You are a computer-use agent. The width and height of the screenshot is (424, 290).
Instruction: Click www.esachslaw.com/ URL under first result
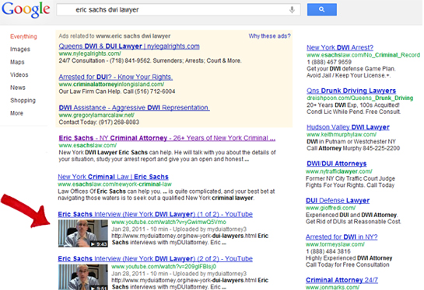pos(88,146)
